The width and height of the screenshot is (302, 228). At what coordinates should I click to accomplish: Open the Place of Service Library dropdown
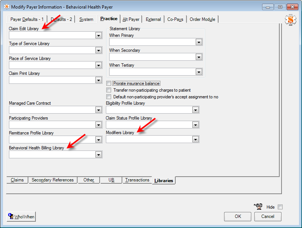98,65
